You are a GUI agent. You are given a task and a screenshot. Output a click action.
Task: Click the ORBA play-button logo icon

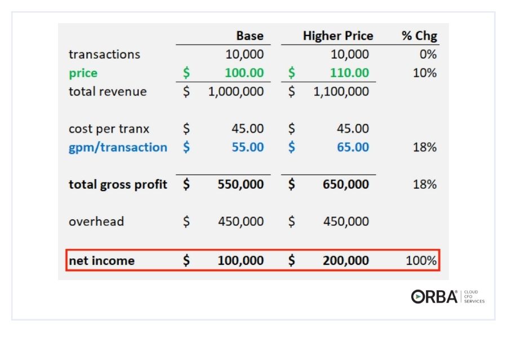click(418, 297)
